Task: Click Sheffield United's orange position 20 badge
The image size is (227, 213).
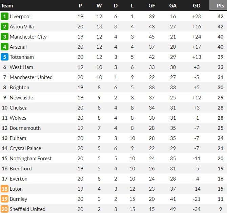Action: click(x=5, y=209)
